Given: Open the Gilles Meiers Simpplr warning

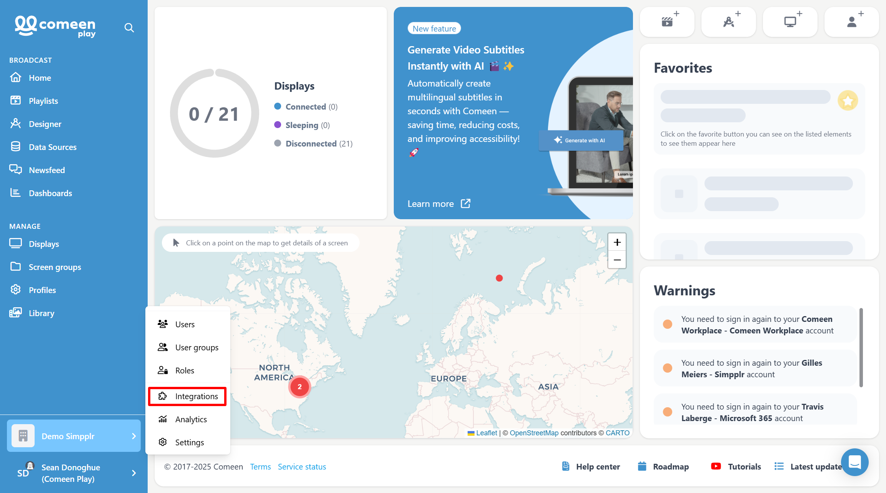Looking at the screenshot, I should (755, 368).
